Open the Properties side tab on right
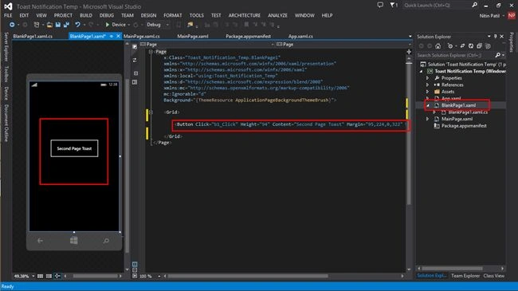The height and width of the screenshot is (291, 518). pyautogui.click(x=512, y=42)
